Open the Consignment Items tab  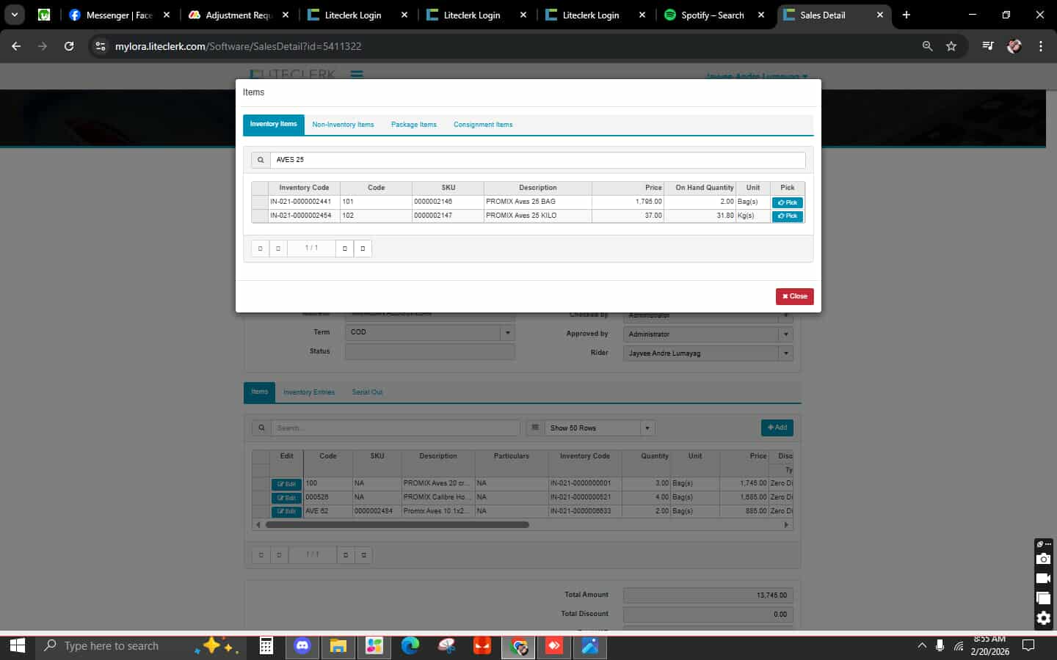(x=483, y=125)
